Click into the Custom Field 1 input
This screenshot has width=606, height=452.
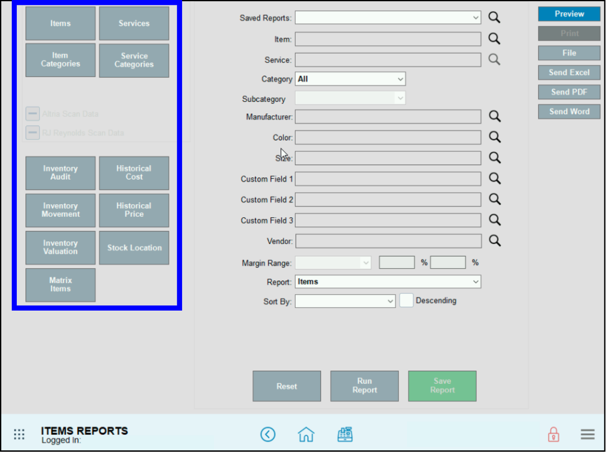coord(388,179)
